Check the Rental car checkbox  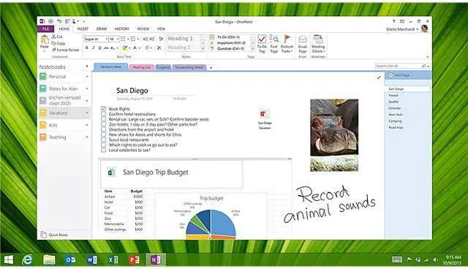pos(104,119)
